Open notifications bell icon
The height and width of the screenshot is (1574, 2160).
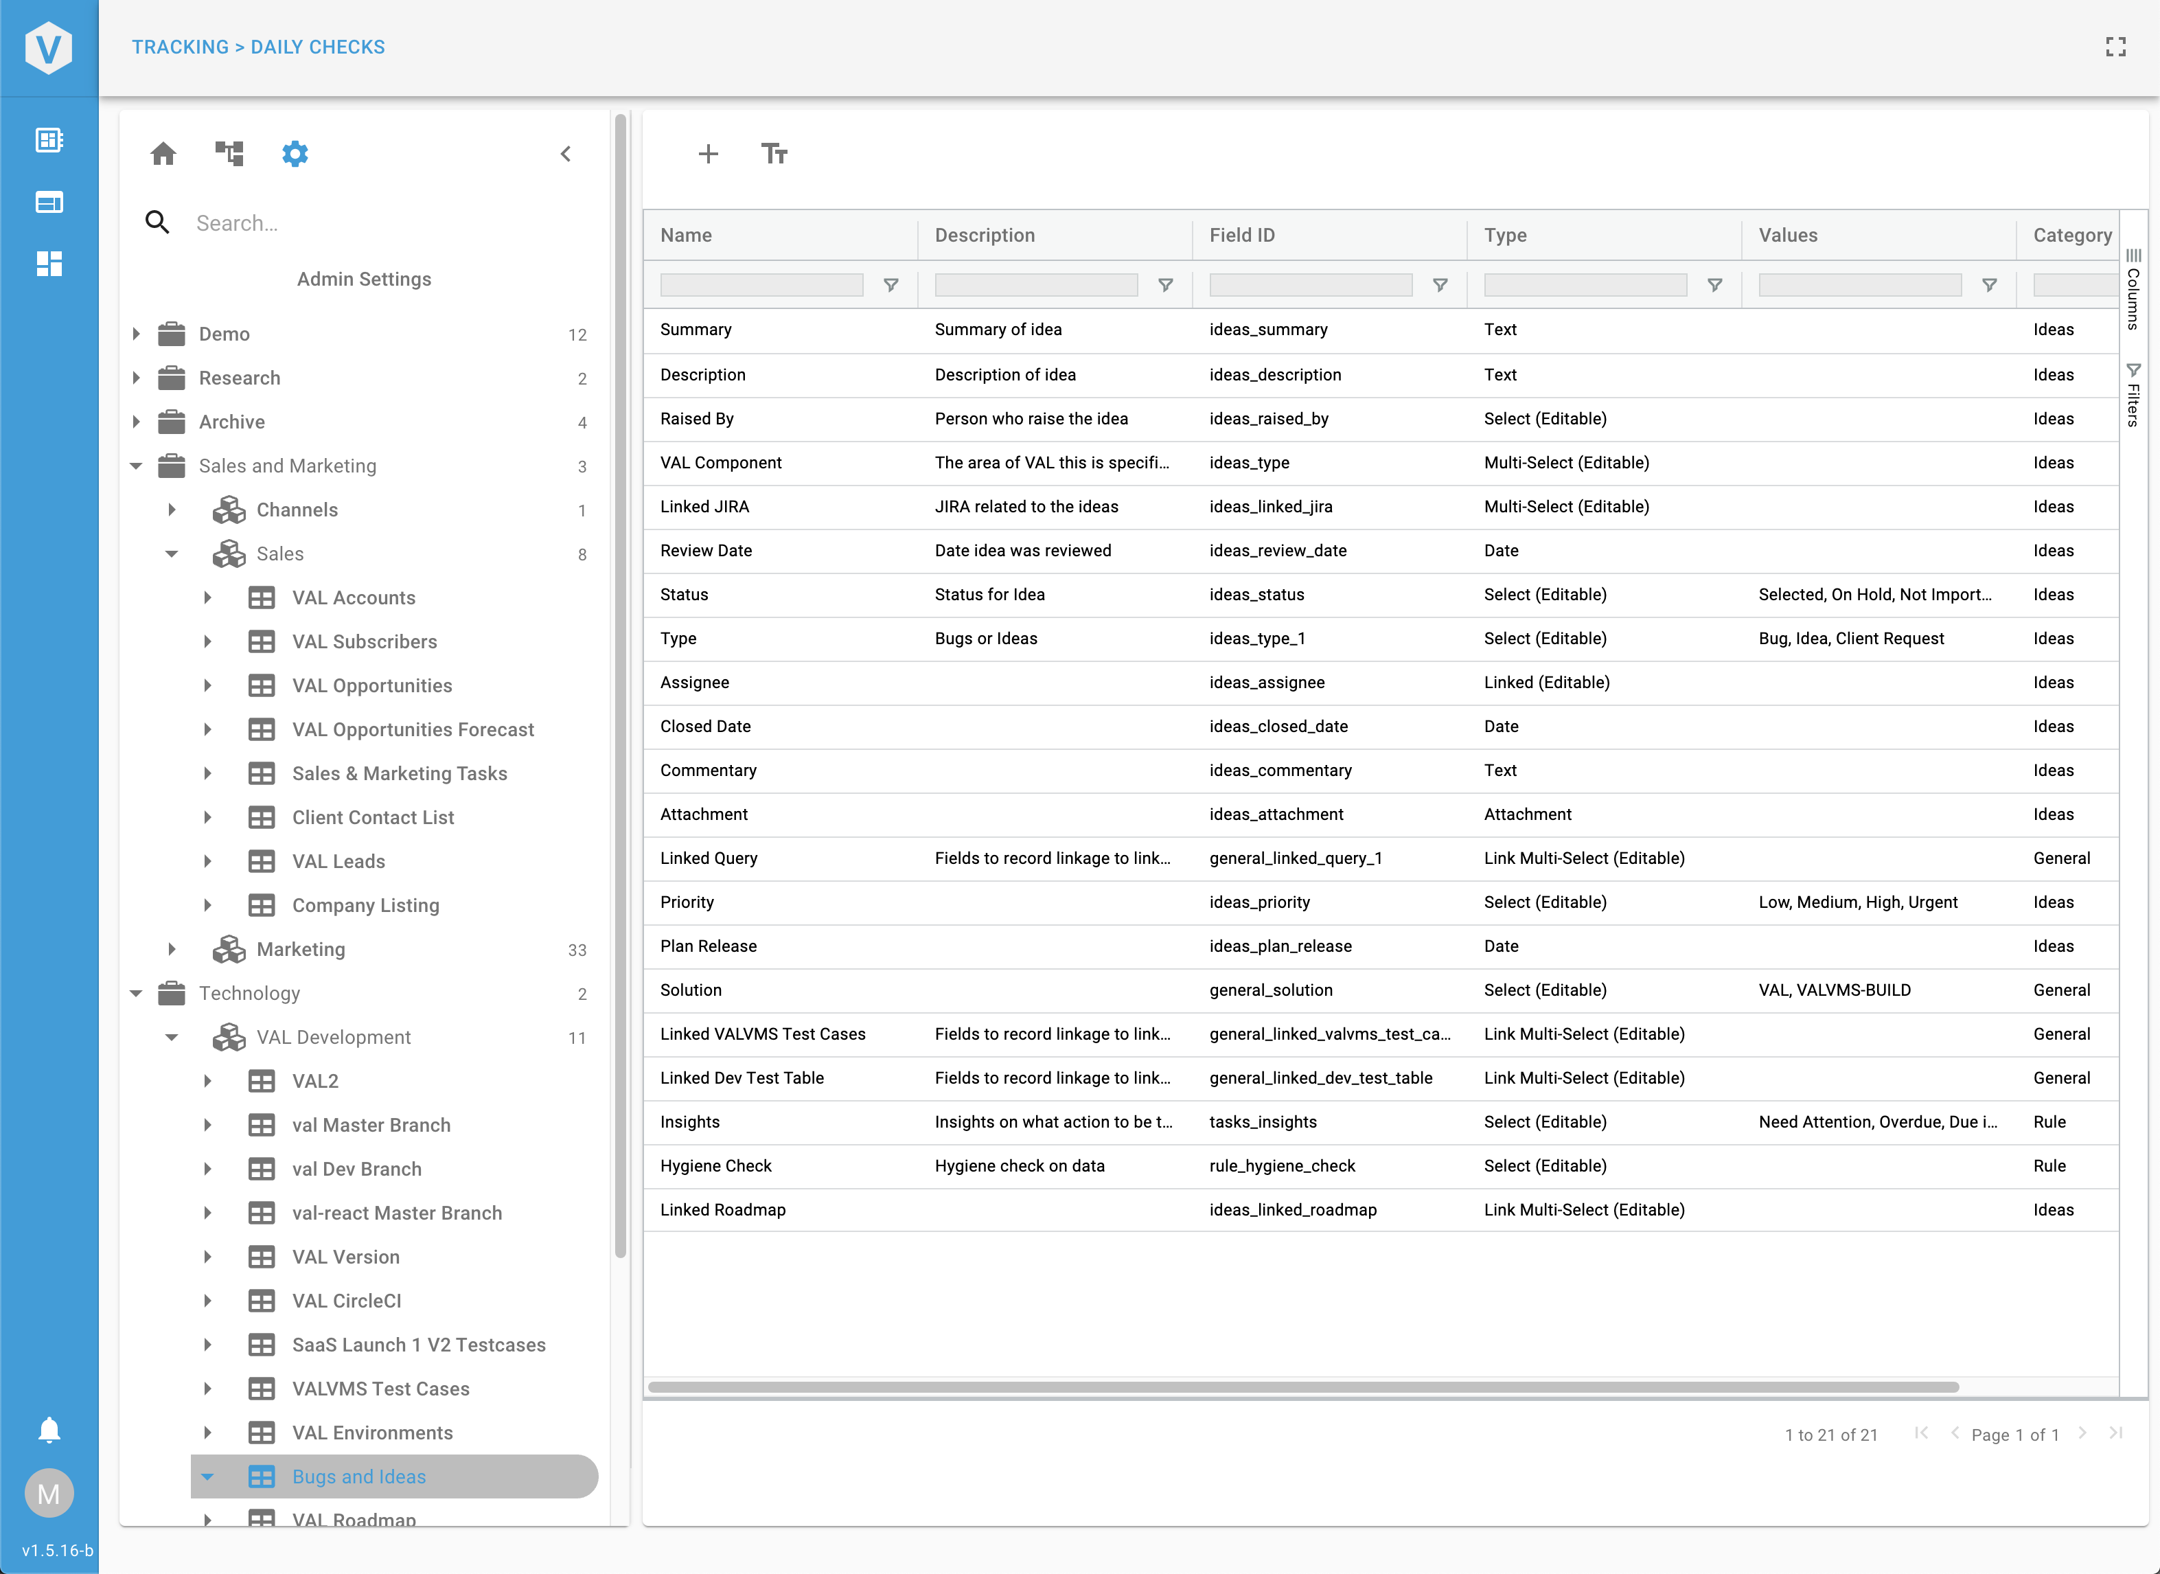coord(49,1429)
